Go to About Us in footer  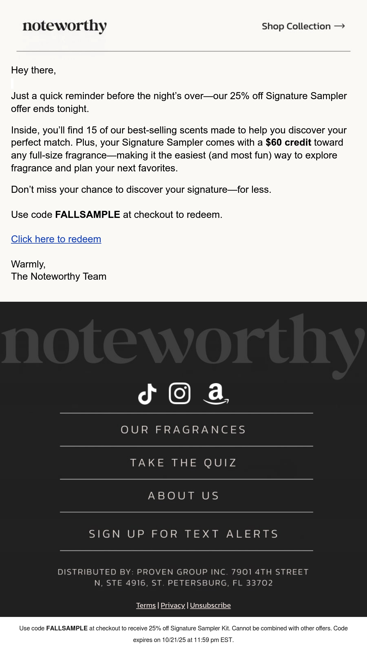(x=183, y=496)
